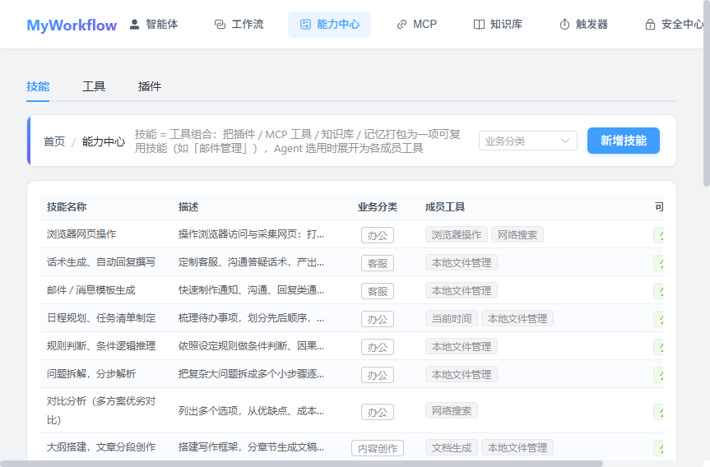This screenshot has width=710, height=467.
Task: Click the MCP chain icon
Action: tap(401, 25)
